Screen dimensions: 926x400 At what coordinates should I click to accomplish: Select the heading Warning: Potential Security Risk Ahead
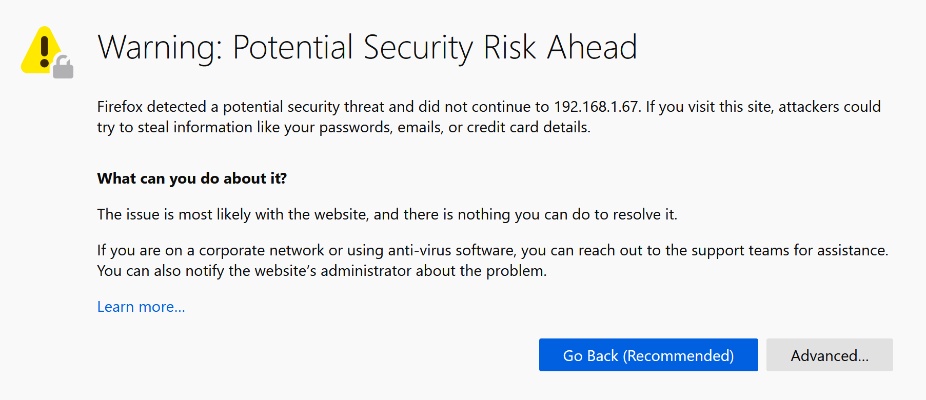coord(367,47)
